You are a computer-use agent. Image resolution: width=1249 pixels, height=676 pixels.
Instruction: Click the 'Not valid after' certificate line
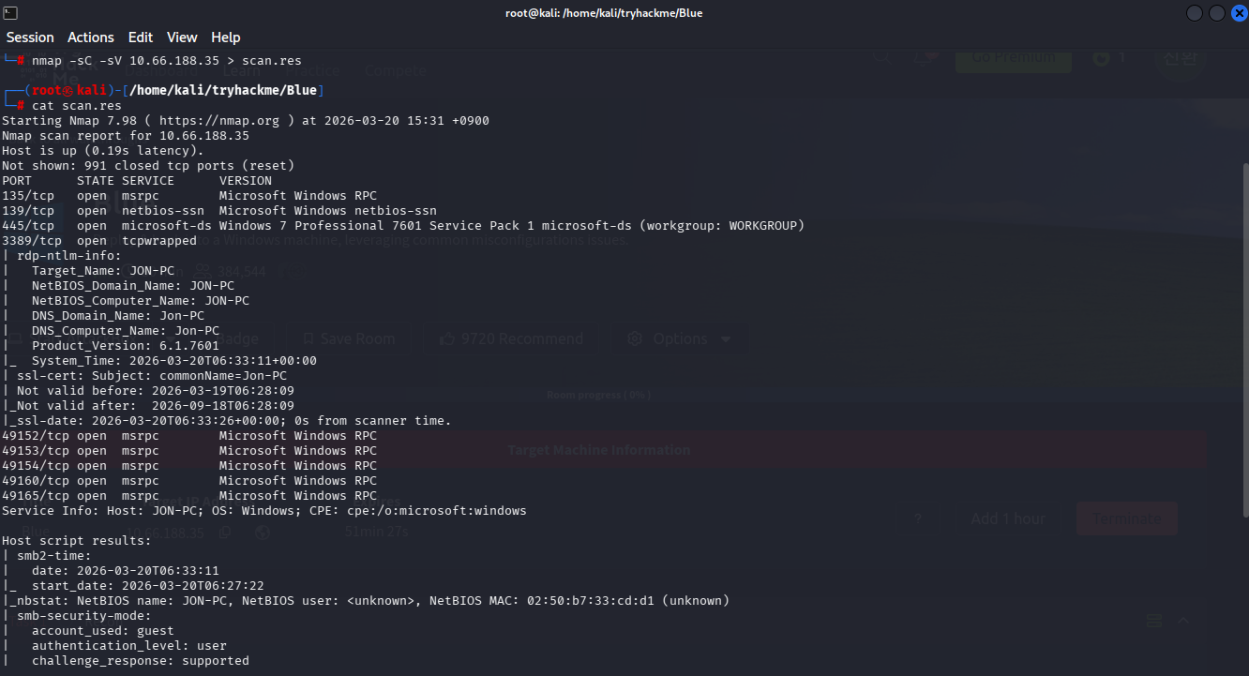point(148,406)
